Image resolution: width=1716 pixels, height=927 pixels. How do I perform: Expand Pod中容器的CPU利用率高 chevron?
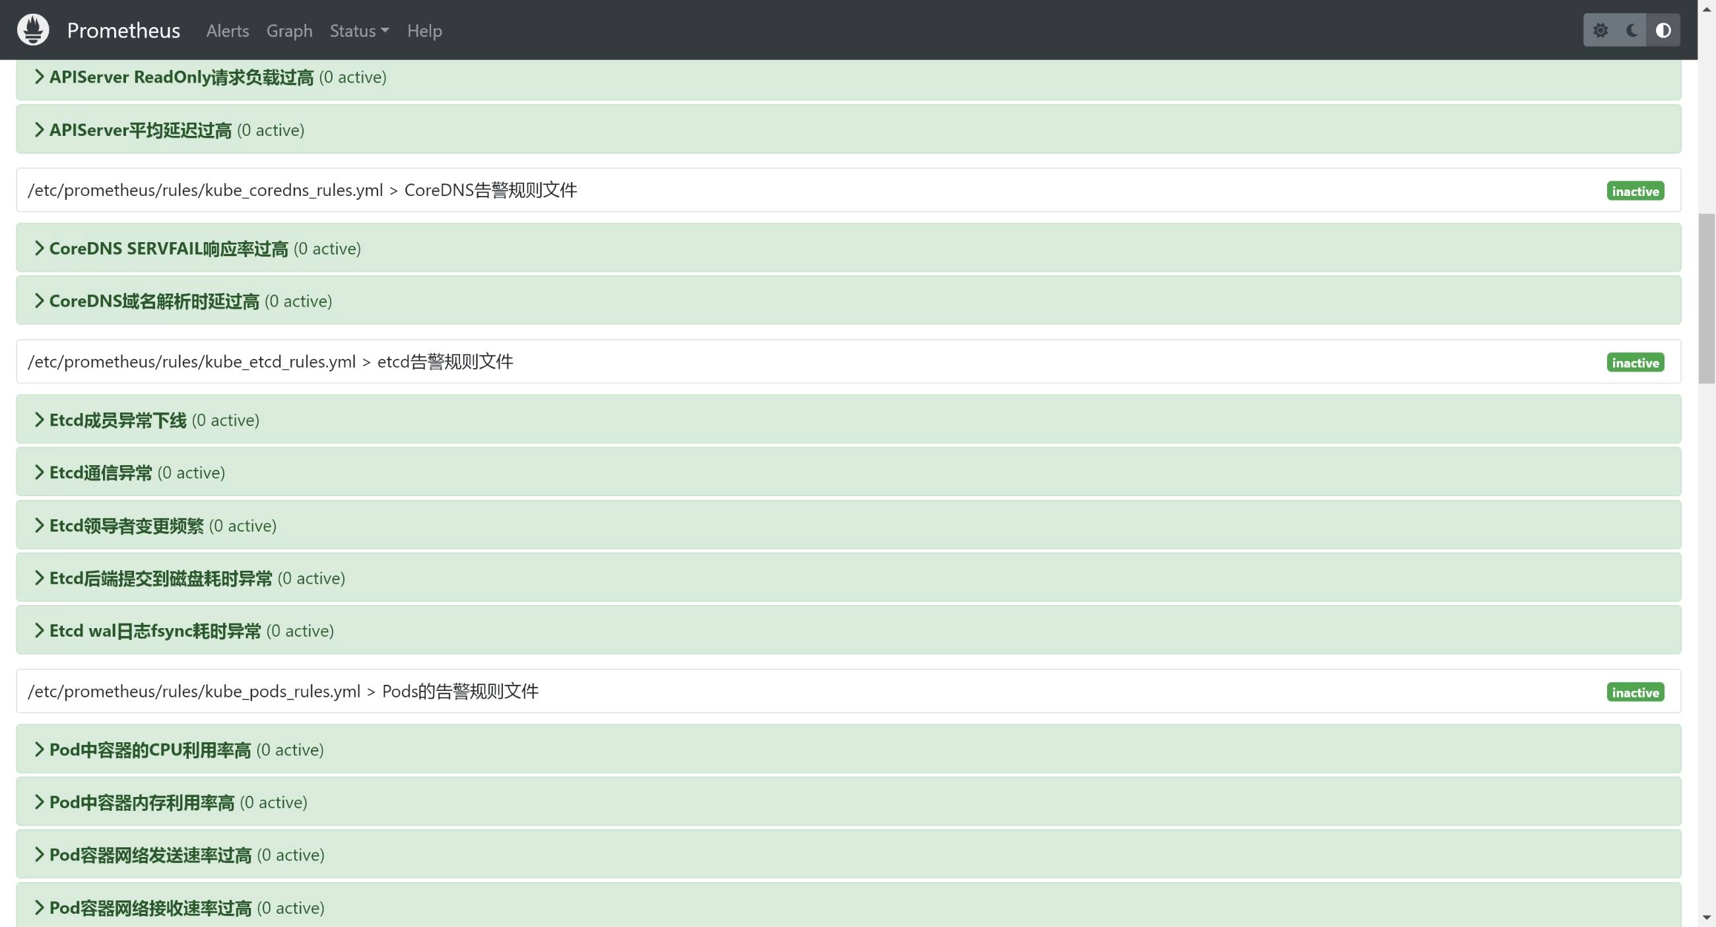pos(40,750)
